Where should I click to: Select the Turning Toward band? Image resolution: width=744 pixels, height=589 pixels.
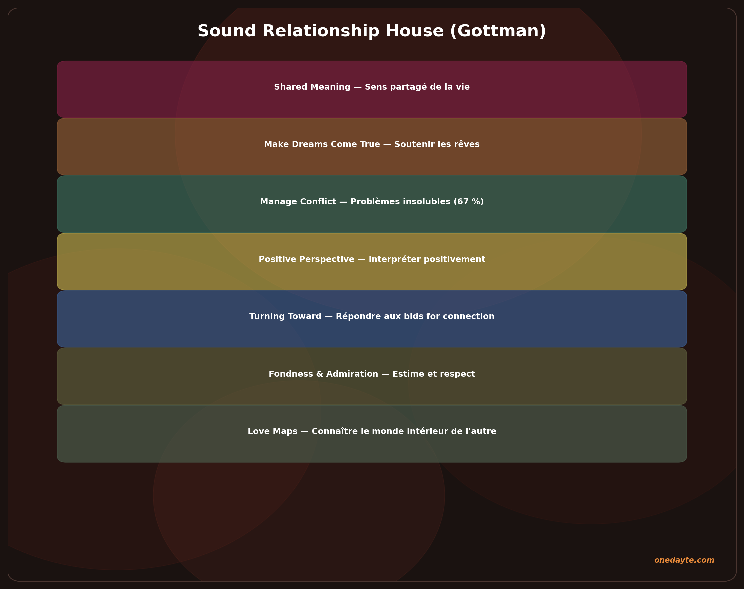tap(372, 317)
